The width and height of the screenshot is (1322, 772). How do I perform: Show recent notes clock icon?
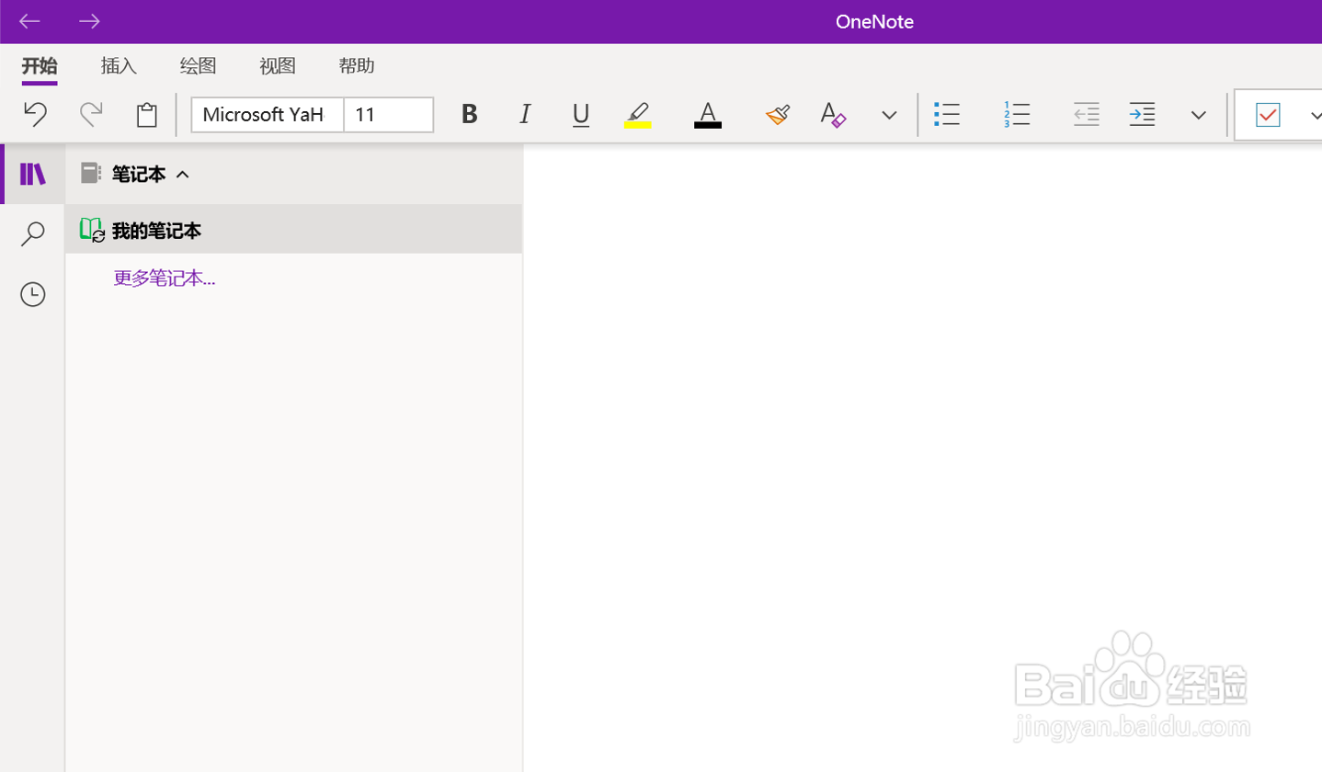(33, 294)
